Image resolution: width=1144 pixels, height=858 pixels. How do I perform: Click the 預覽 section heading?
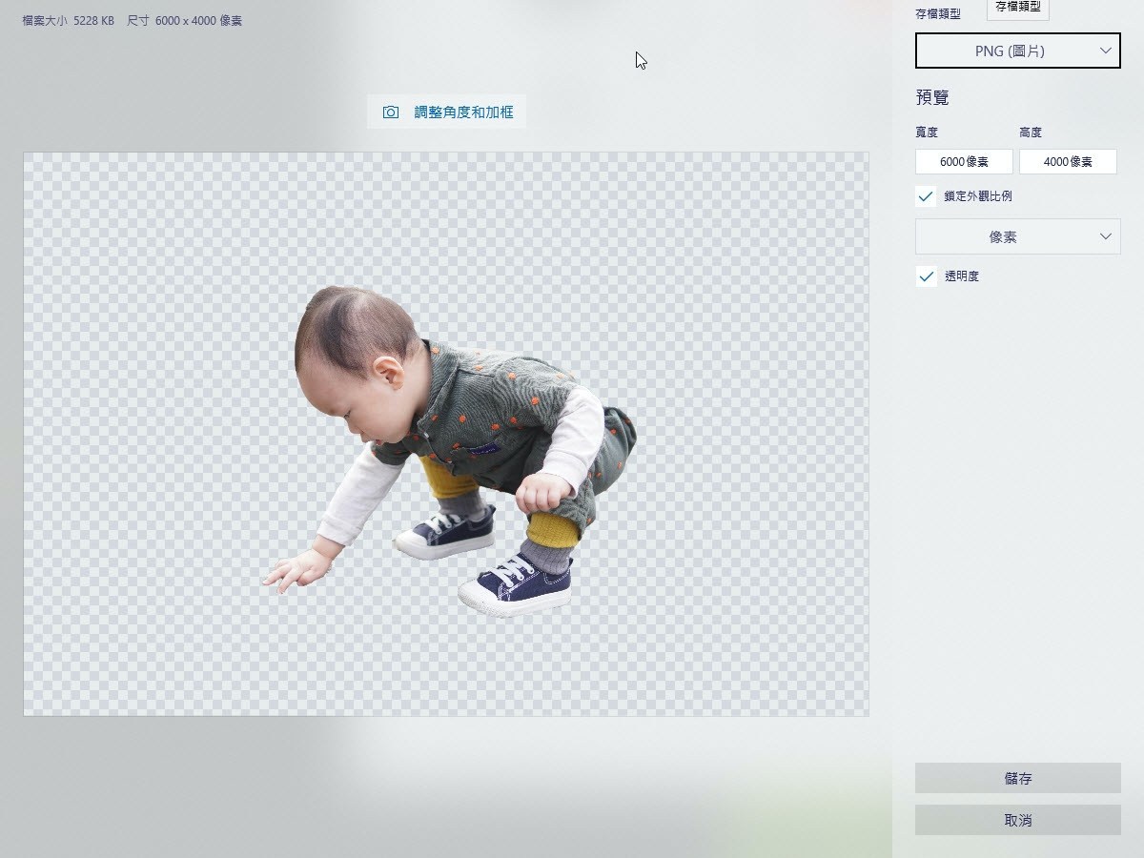[932, 97]
